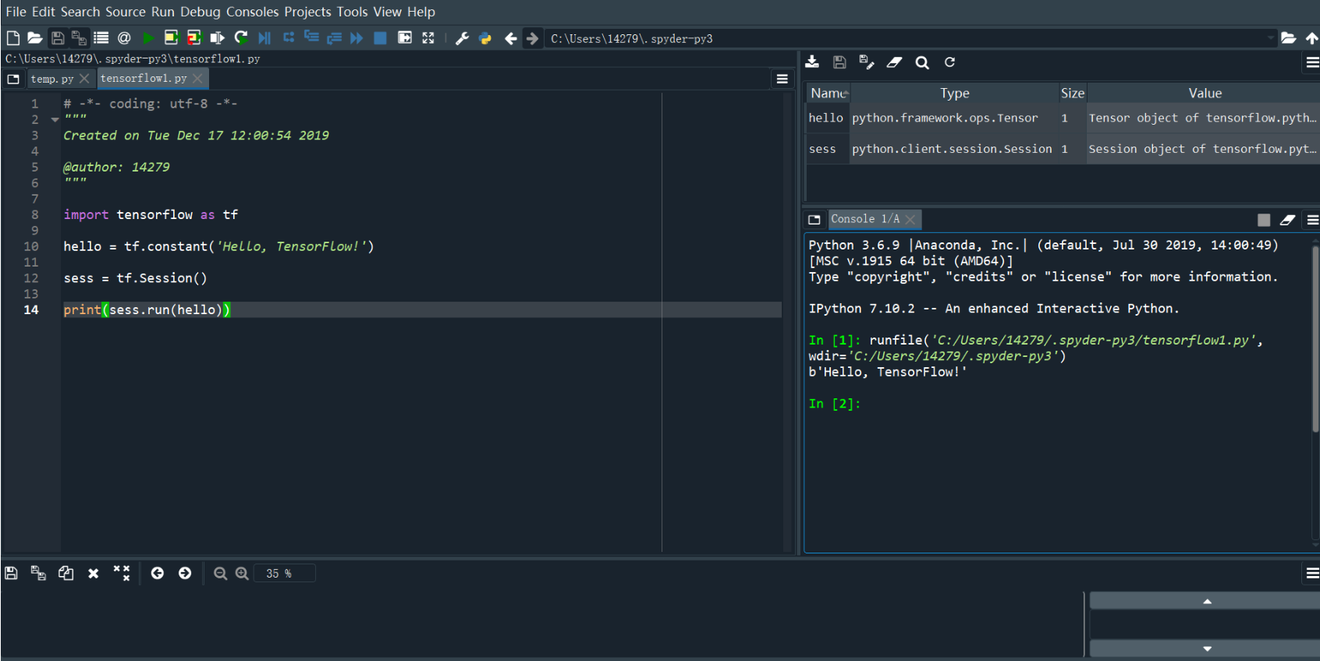Screen dimensions: 1320x661
Task: Create a new file with the toolbar icon
Action: tap(13, 38)
